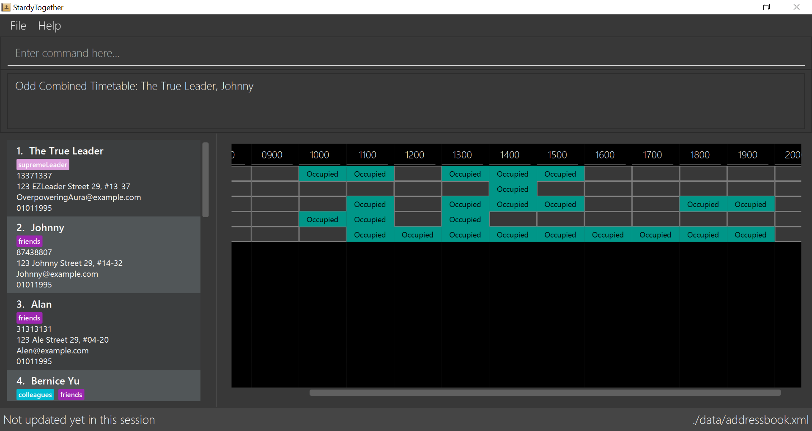Click Johnny@example.com email
The height and width of the screenshot is (431, 812).
coord(57,274)
